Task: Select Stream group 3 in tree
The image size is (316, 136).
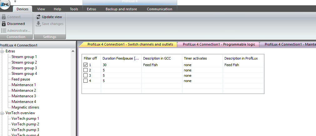Action: (24, 68)
